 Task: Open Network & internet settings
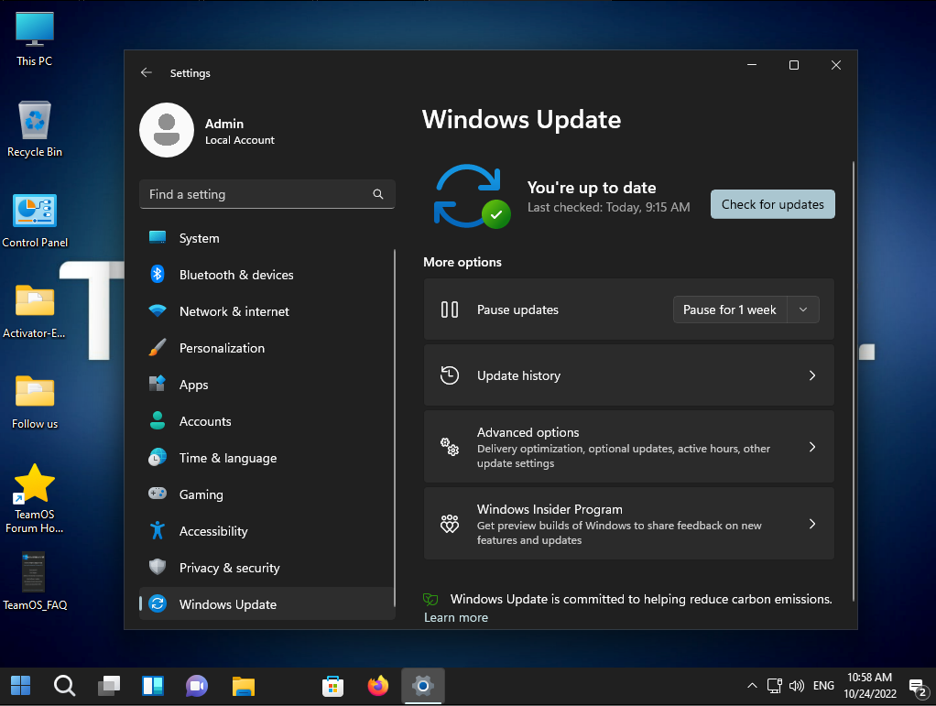[x=234, y=311]
